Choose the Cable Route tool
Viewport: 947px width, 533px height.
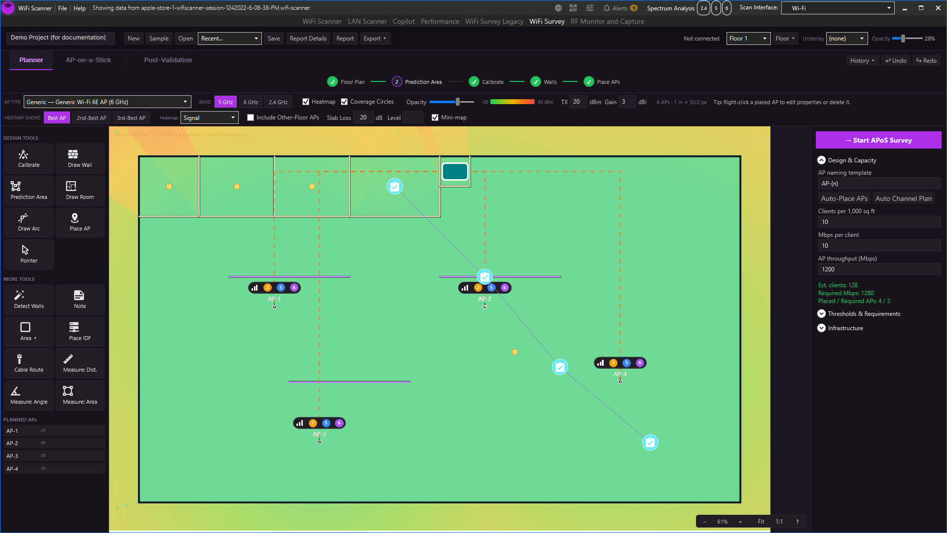(29, 363)
